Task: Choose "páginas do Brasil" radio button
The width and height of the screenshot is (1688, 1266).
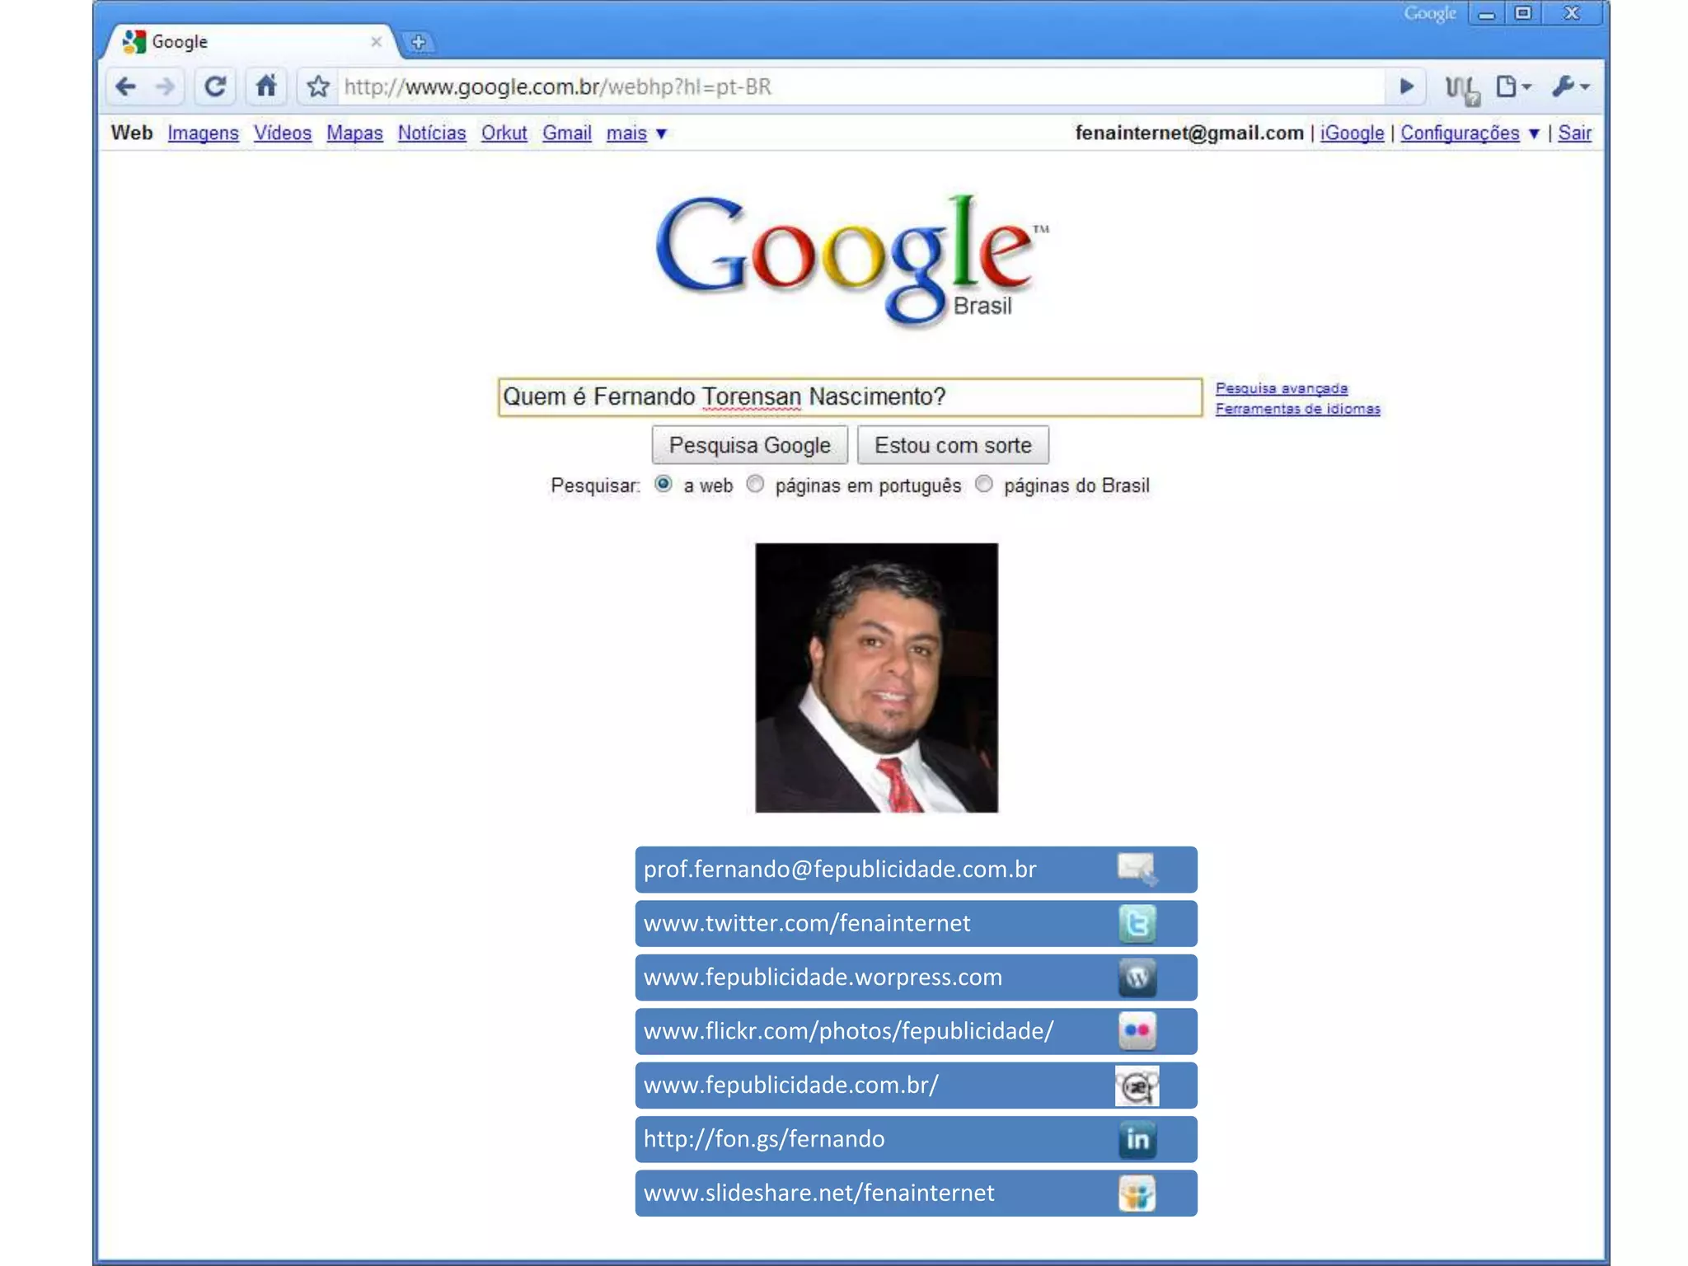Action: [984, 485]
